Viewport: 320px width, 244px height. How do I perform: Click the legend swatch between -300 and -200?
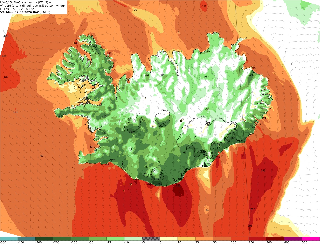[44, 239]
